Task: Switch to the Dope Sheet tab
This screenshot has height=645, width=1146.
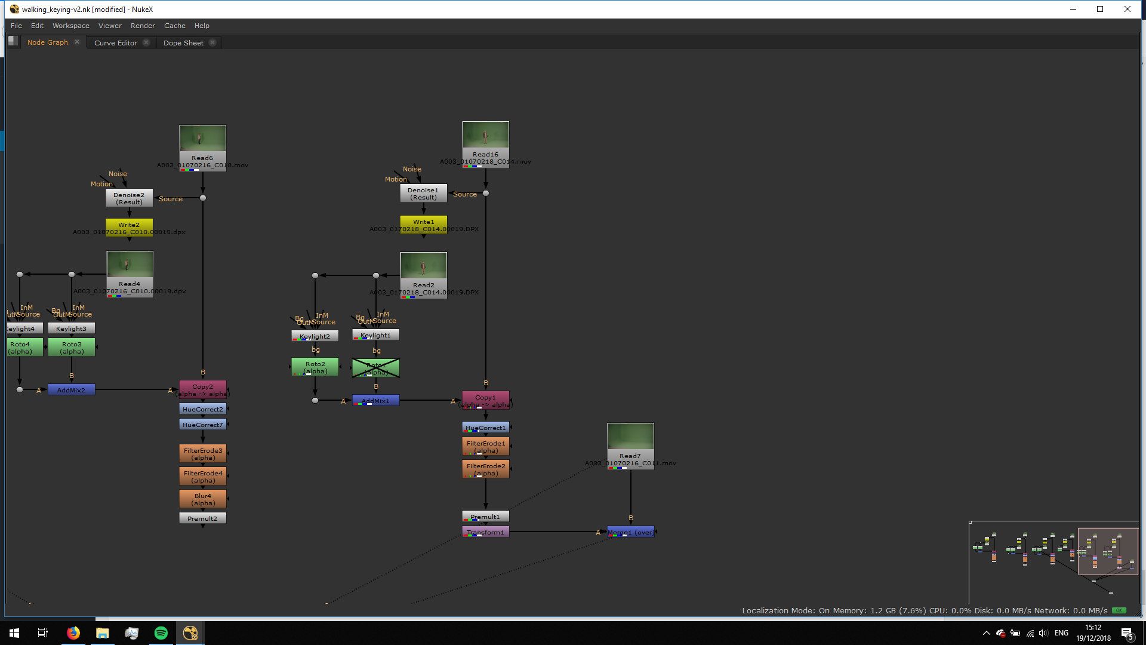Action: point(183,43)
